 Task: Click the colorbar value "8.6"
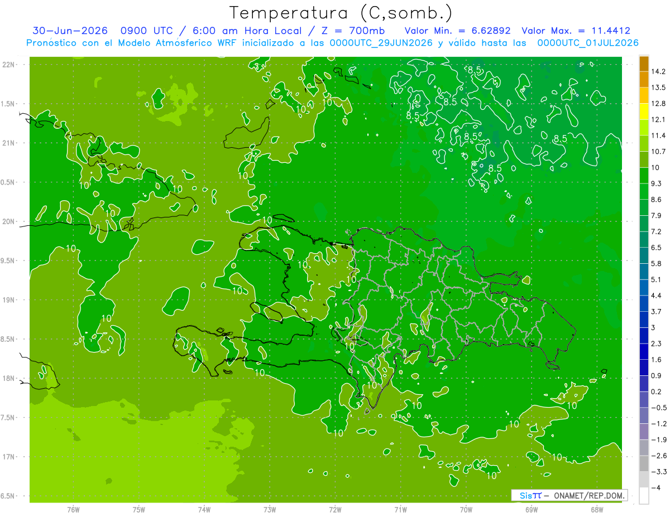pos(657,200)
